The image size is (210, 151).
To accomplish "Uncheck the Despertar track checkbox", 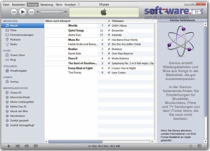I will 109,31.
